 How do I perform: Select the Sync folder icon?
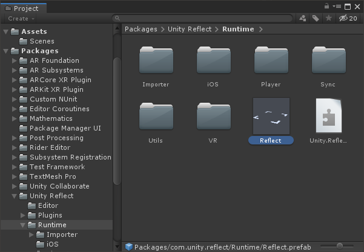point(328,66)
